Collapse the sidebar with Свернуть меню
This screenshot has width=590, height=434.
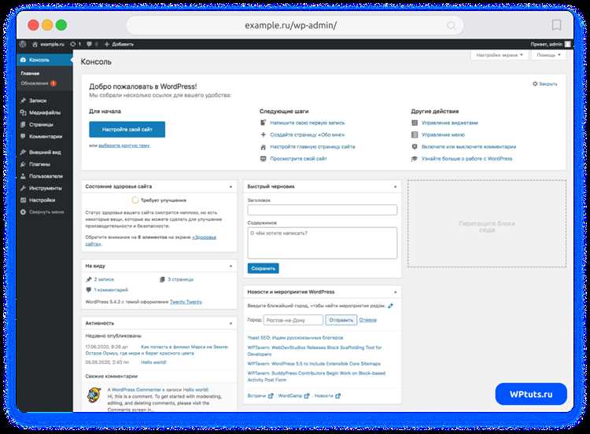[x=42, y=212]
